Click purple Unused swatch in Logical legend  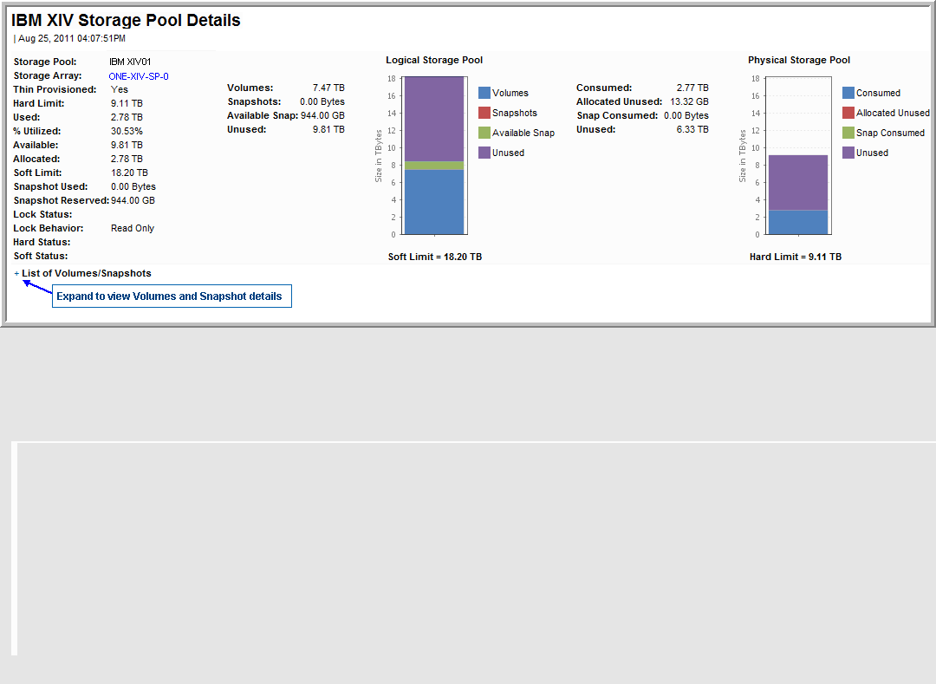[484, 153]
